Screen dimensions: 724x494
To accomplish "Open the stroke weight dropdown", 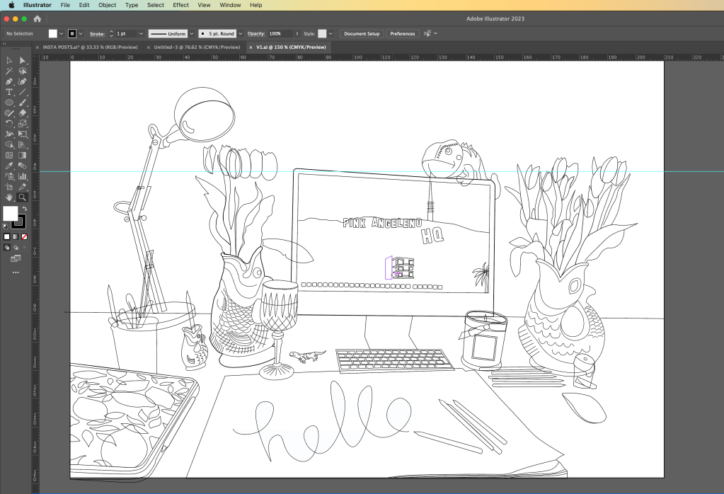I will pyautogui.click(x=141, y=33).
